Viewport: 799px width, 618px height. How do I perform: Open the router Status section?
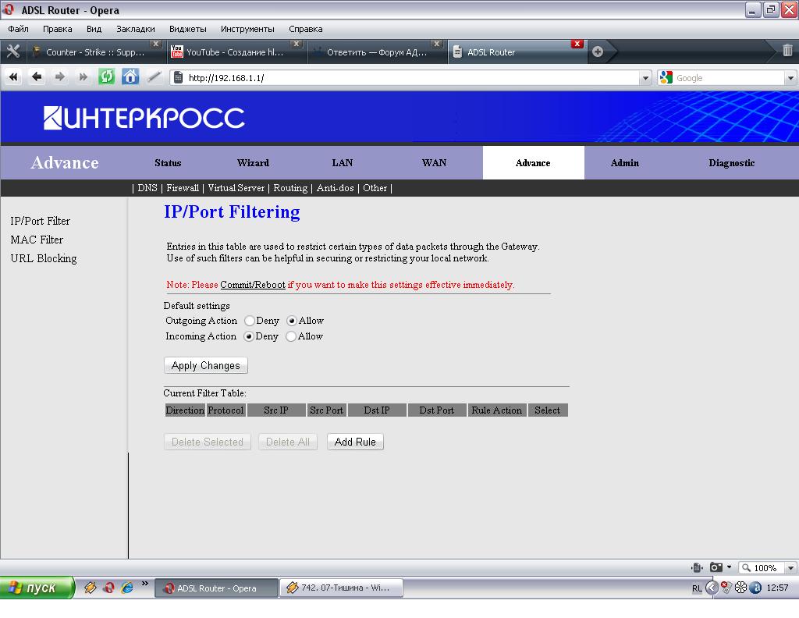tap(169, 163)
